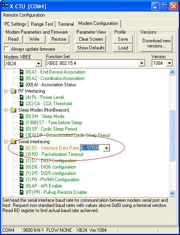Click the D6 DIO6 configuration icon
This screenshot has height=235, width=180.
[x=22, y=167]
